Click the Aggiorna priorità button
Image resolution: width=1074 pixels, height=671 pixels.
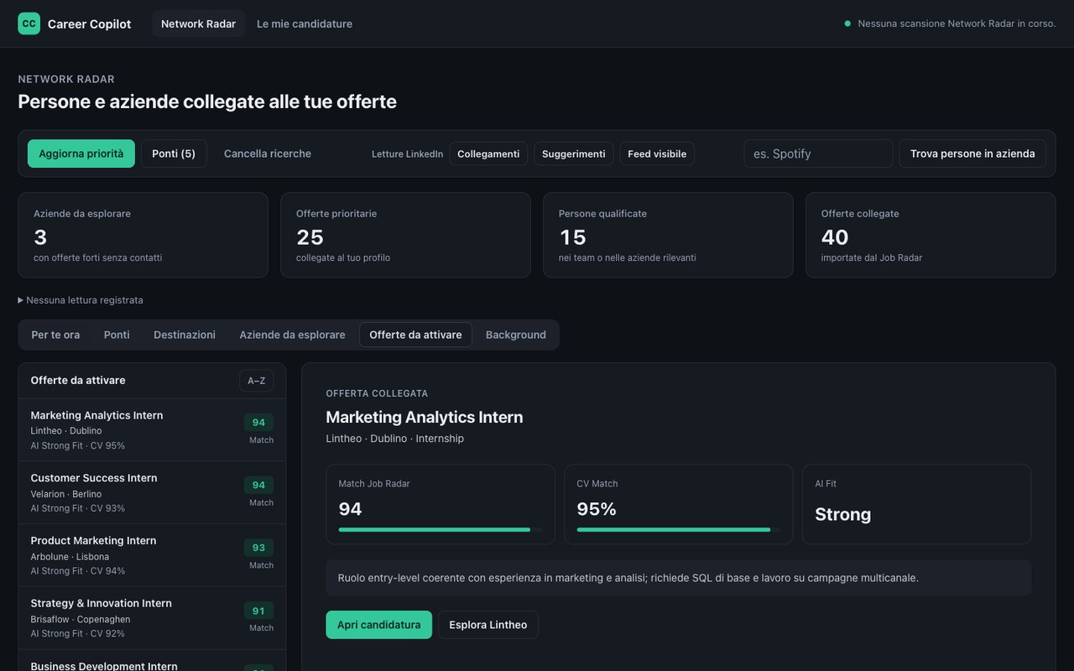pos(81,153)
